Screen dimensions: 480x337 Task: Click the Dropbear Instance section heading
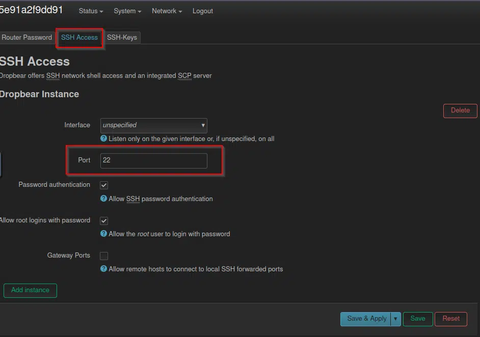pyautogui.click(x=39, y=94)
